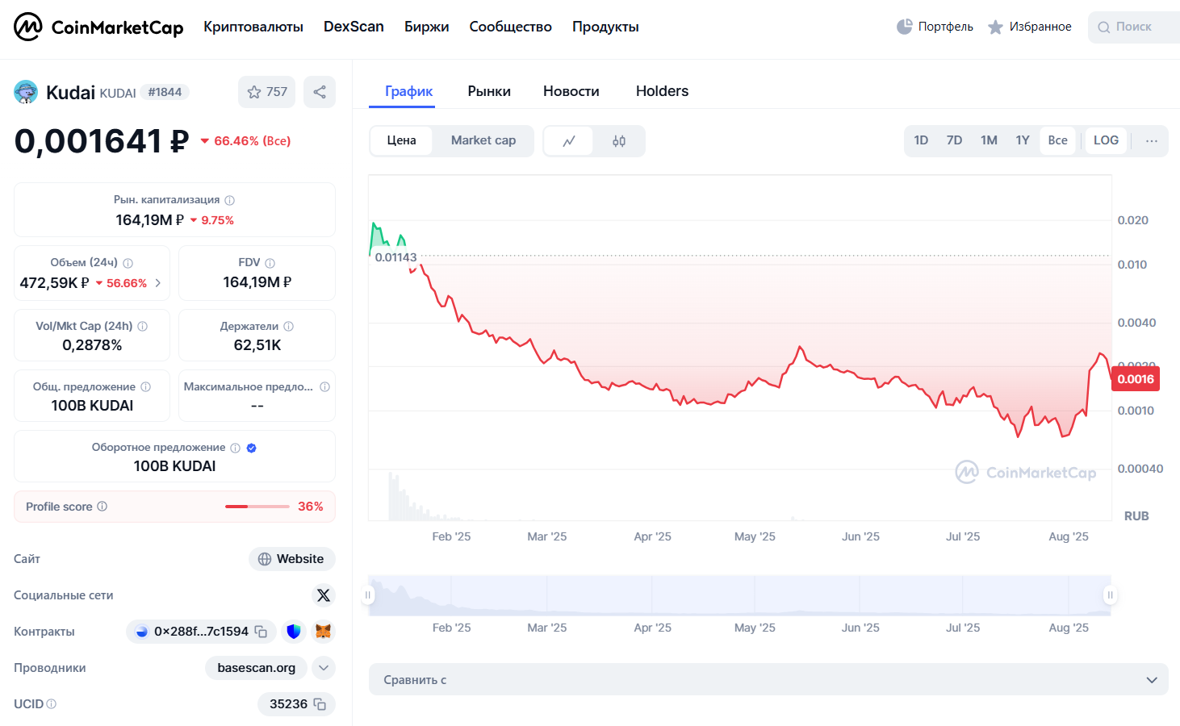Set chart range to 1D
The height and width of the screenshot is (726, 1180).
pos(921,140)
